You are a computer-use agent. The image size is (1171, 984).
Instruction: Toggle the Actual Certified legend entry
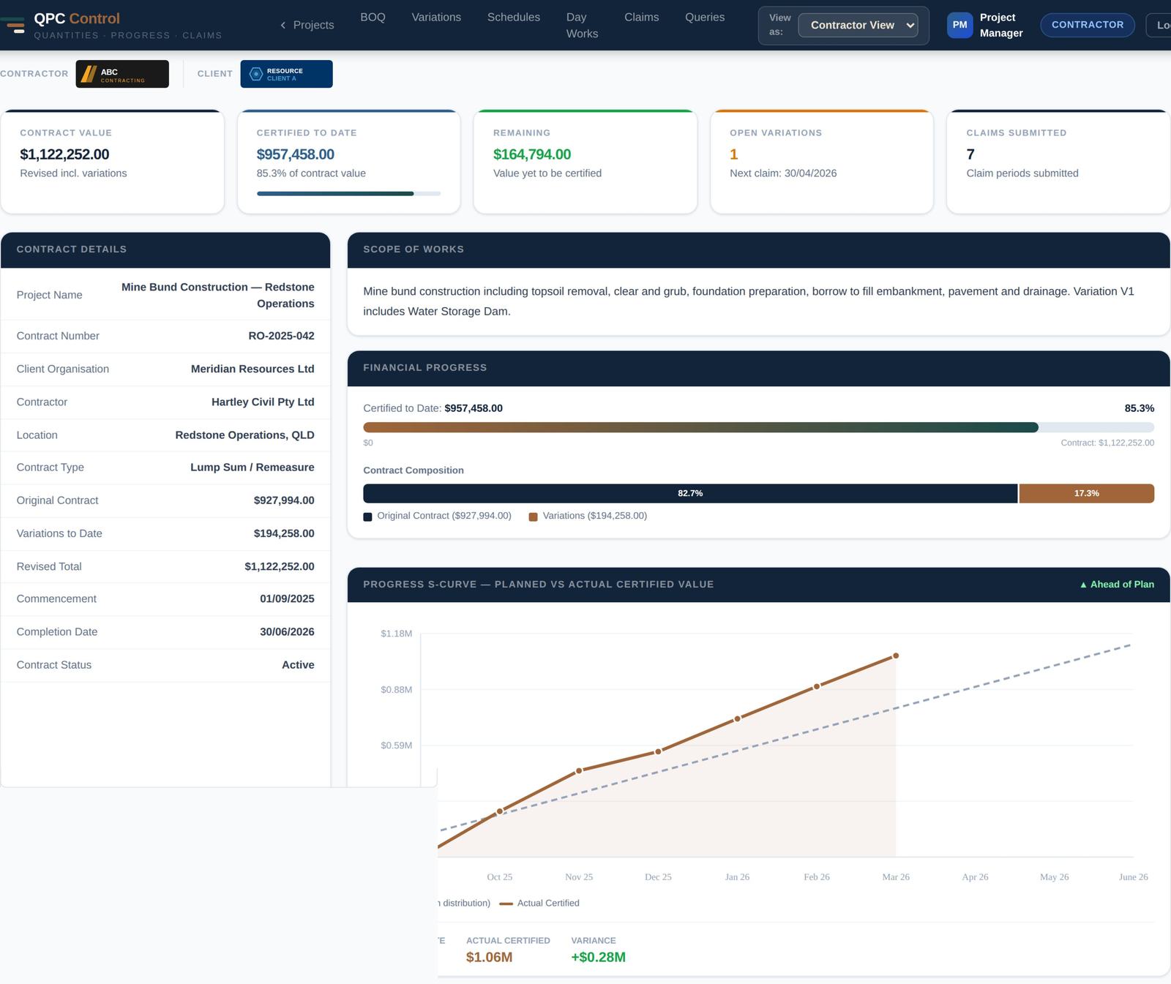point(539,904)
